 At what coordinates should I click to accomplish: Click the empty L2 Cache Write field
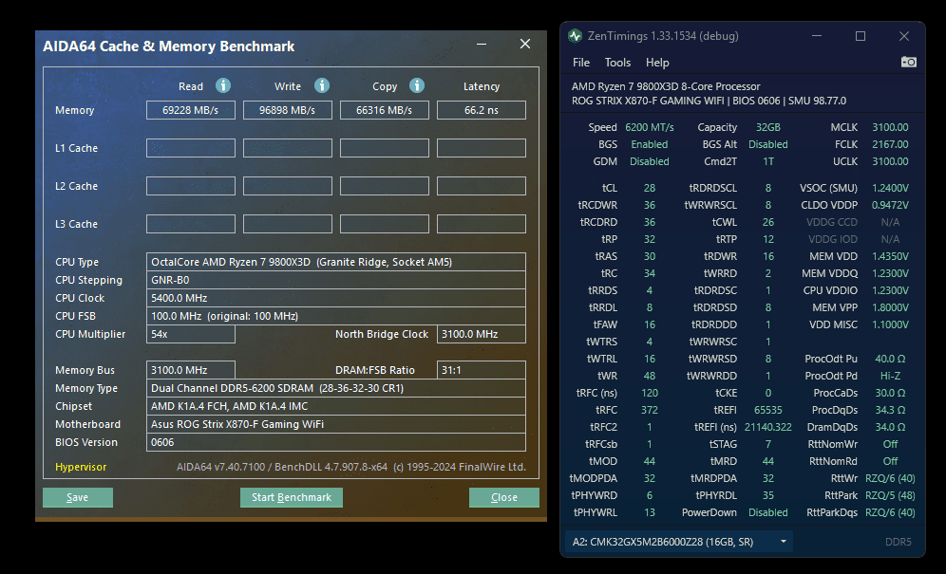[x=288, y=186]
